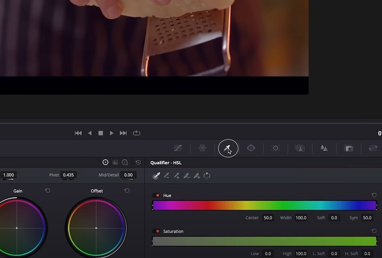382x258 pixels.
Task: Click the Invert selection icon
Action: 207,176
